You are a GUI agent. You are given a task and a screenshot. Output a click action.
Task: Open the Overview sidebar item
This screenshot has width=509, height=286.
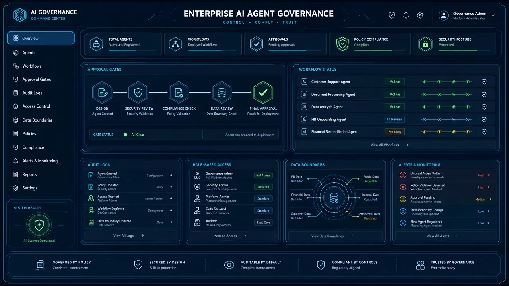[x=41, y=38]
